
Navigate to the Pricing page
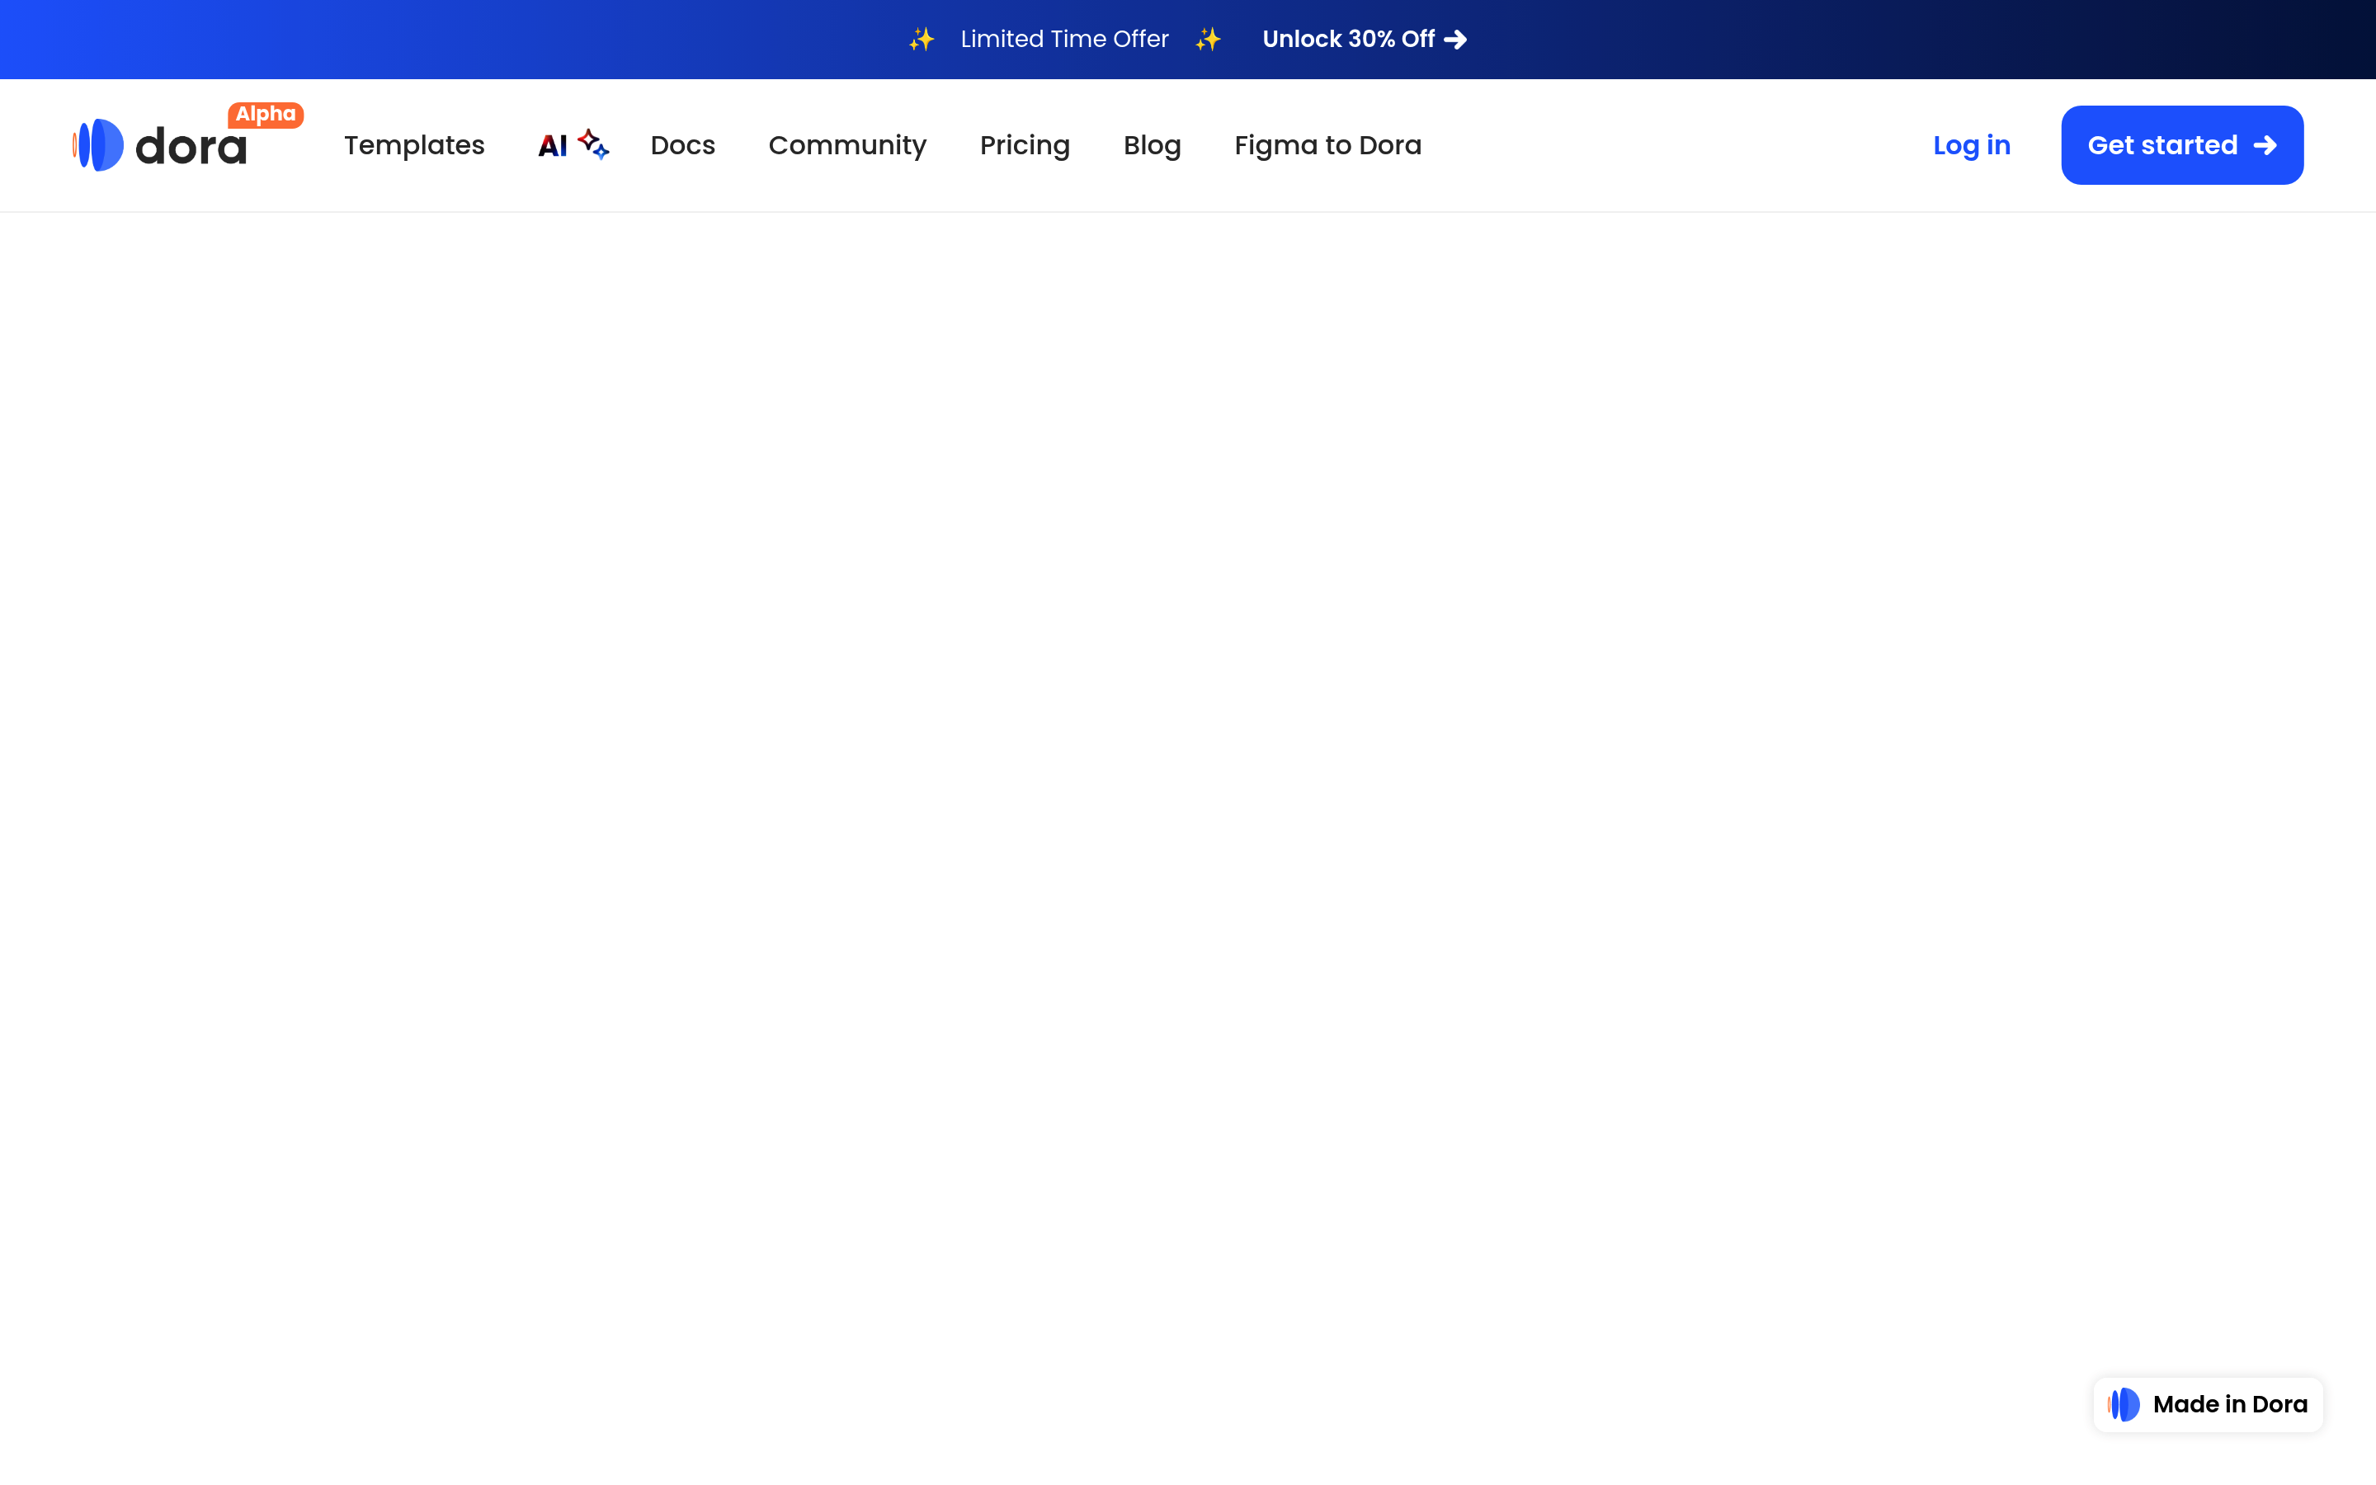(x=1025, y=145)
